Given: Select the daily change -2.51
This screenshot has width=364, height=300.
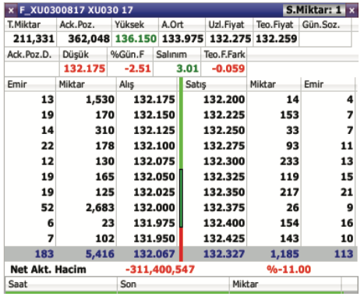Looking at the screenshot, I should click(x=138, y=69).
